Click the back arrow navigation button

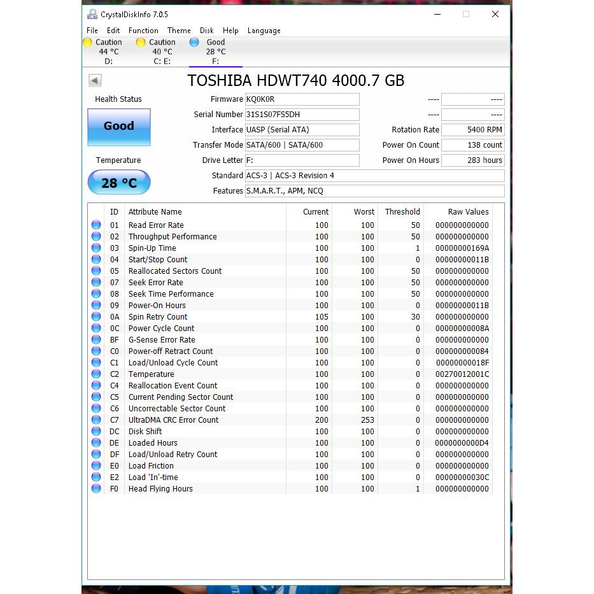point(94,80)
